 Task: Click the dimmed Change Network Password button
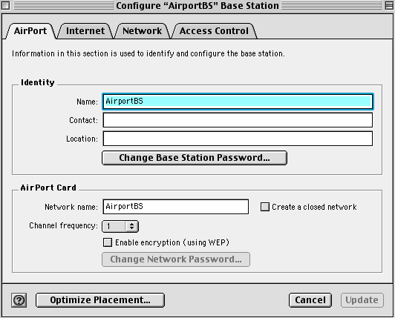pos(176,259)
